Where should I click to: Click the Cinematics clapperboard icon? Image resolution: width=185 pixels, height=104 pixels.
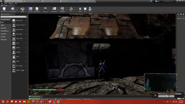[x=62, y=9]
